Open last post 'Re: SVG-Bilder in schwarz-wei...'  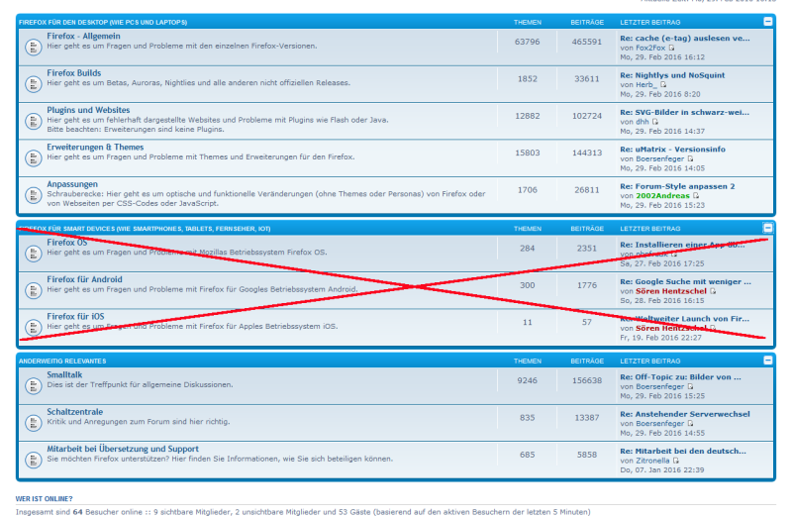(x=684, y=112)
